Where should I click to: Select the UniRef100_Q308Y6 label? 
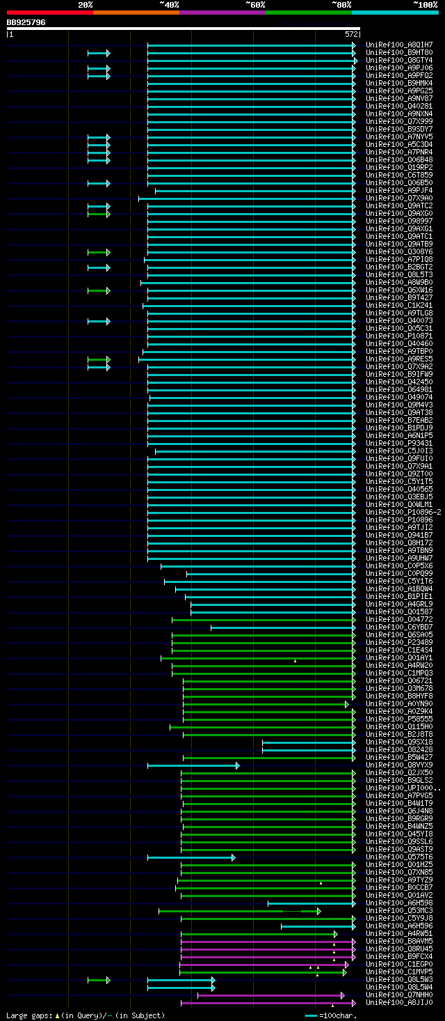click(399, 252)
